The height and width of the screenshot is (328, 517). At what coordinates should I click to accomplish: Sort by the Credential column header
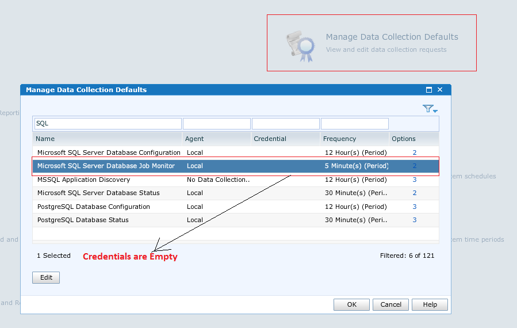(285, 139)
